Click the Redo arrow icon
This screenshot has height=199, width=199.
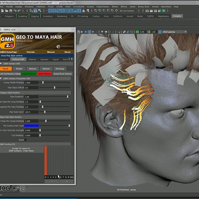point(19,11)
